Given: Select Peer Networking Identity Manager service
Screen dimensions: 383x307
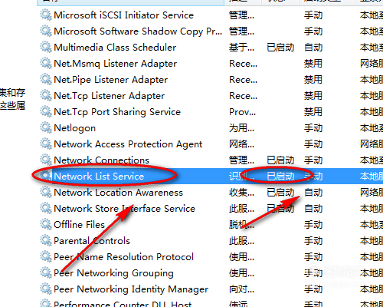Looking at the screenshot, I should 210,289.
